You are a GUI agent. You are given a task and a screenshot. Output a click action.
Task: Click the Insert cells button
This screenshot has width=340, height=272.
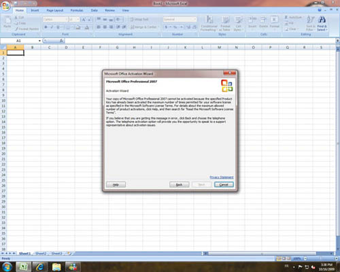click(252, 22)
